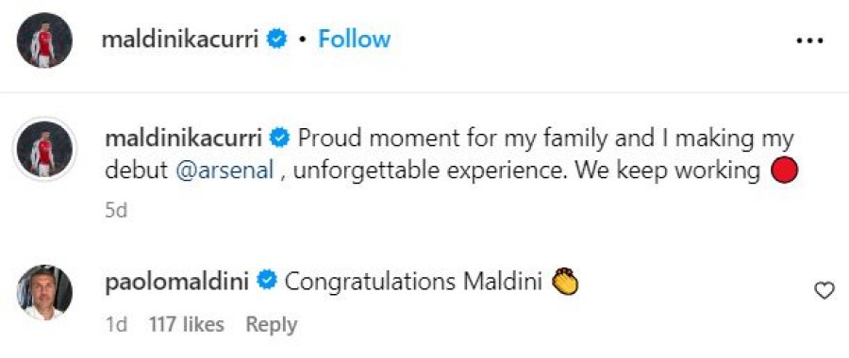Reply to paolomaldini's comment

click(272, 324)
